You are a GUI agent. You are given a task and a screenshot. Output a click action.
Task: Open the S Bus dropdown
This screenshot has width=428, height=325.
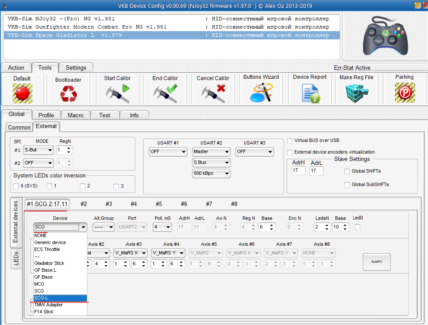click(x=211, y=163)
